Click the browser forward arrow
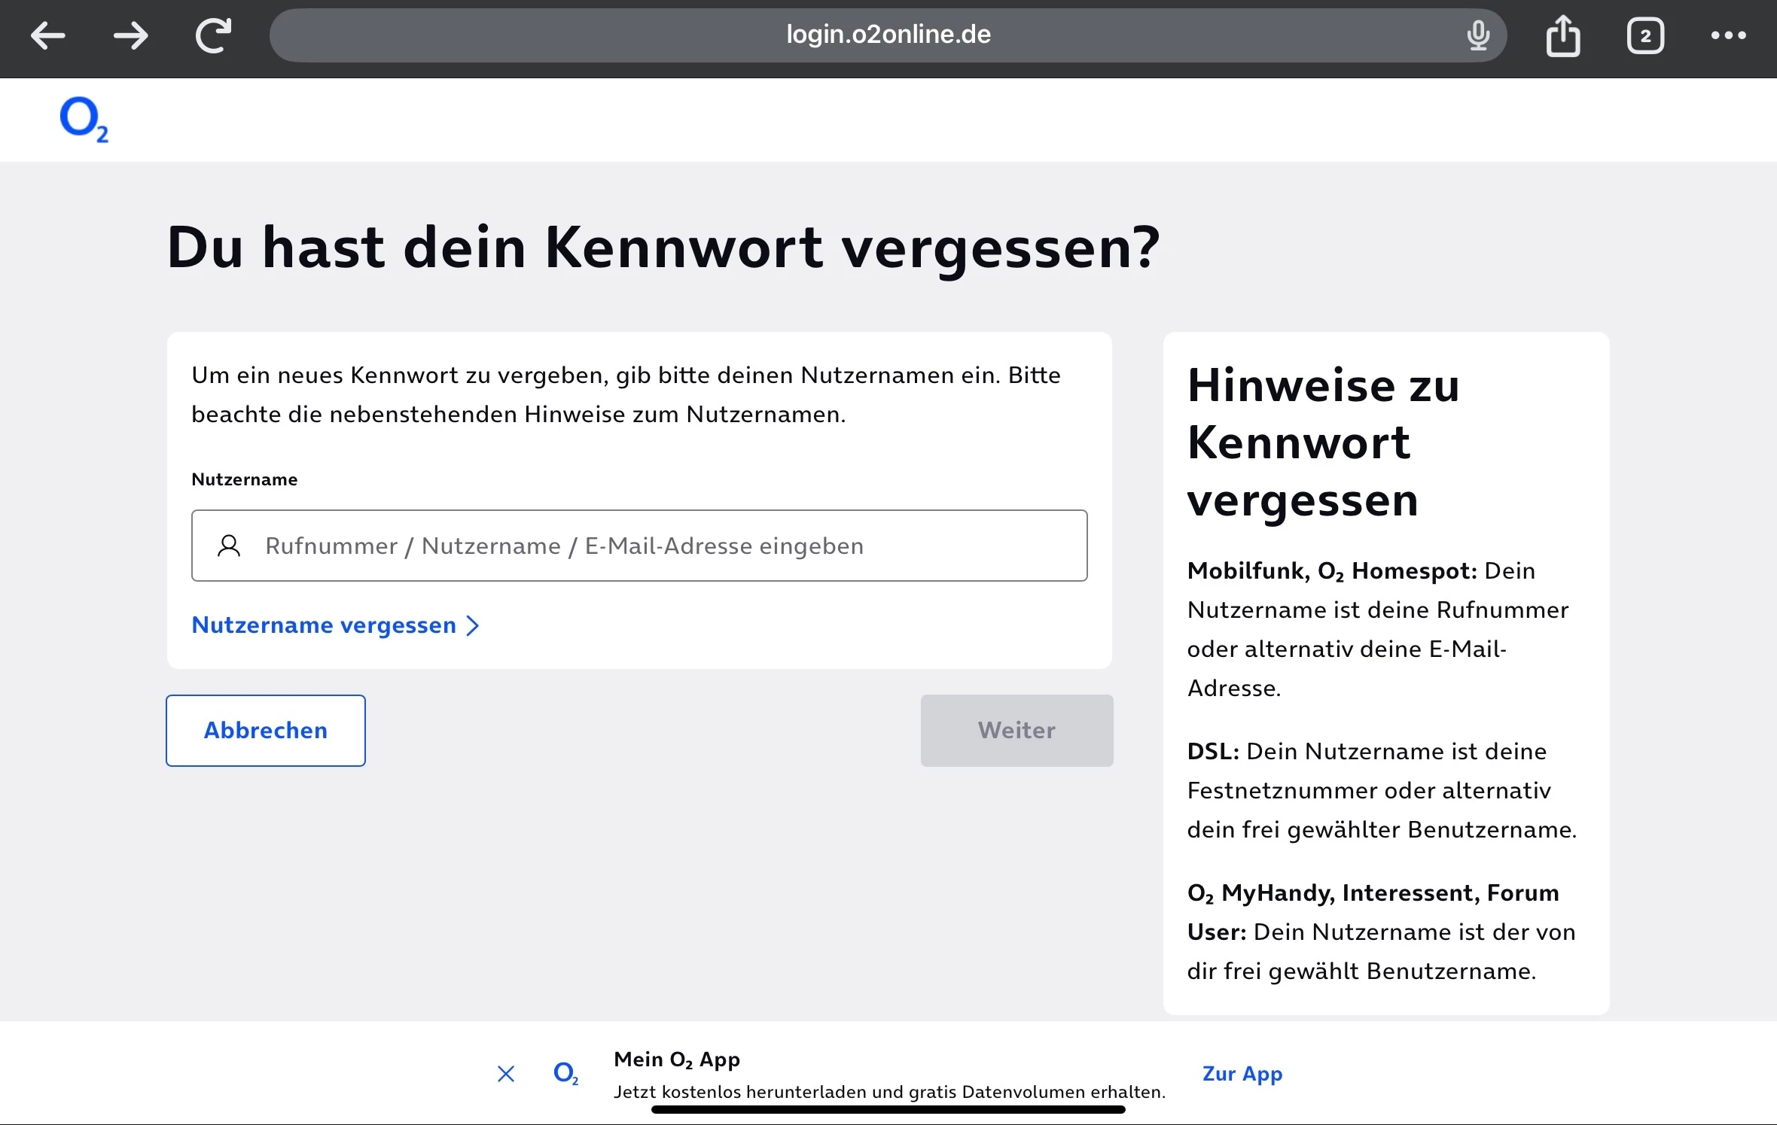The height and width of the screenshot is (1125, 1777). click(131, 35)
